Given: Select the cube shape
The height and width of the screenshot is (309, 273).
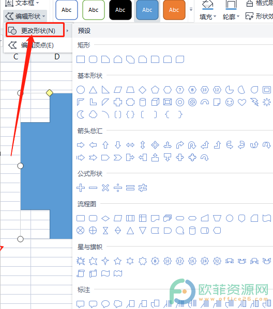Looking at the screenshot, I should [x=155, y=102].
